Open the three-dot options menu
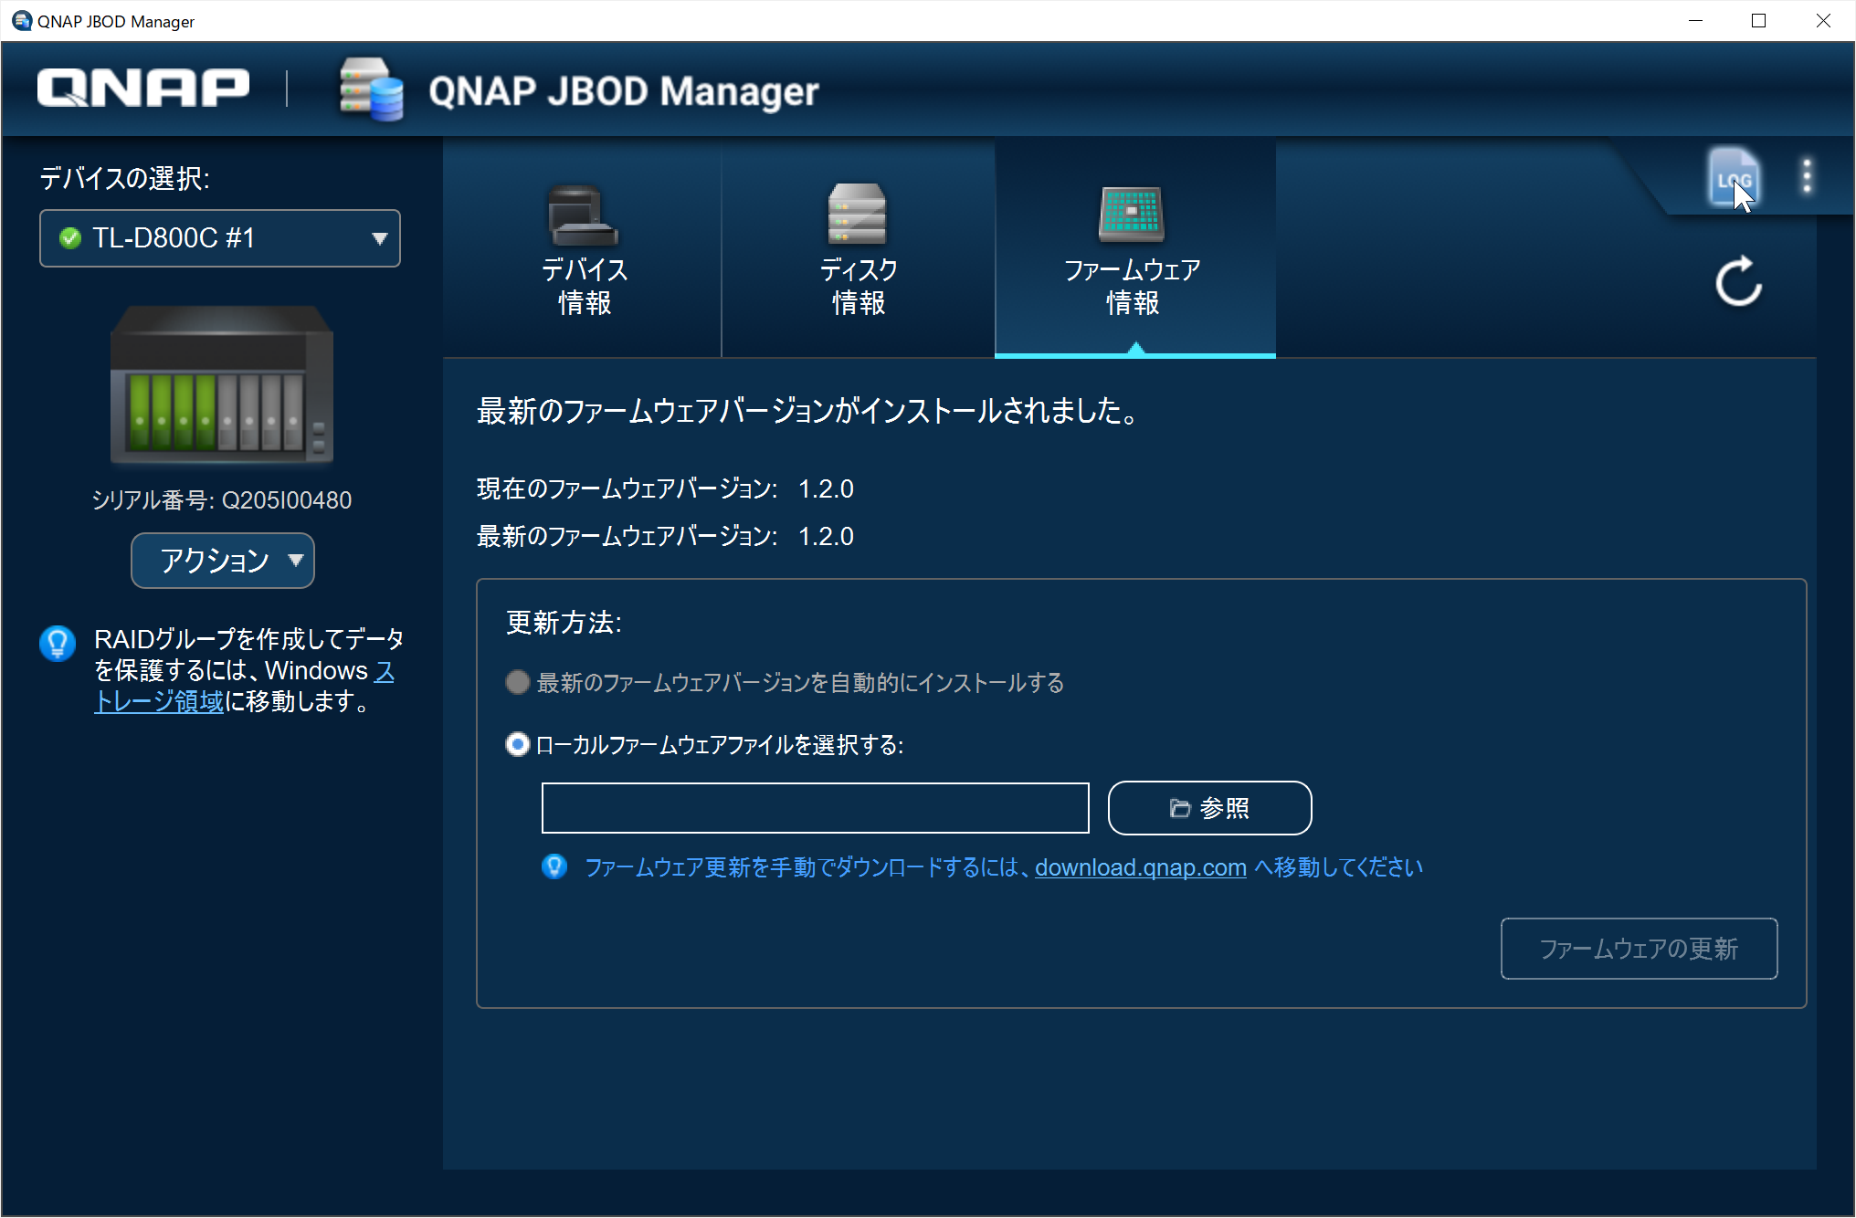This screenshot has width=1856, height=1218. click(x=1806, y=175)
